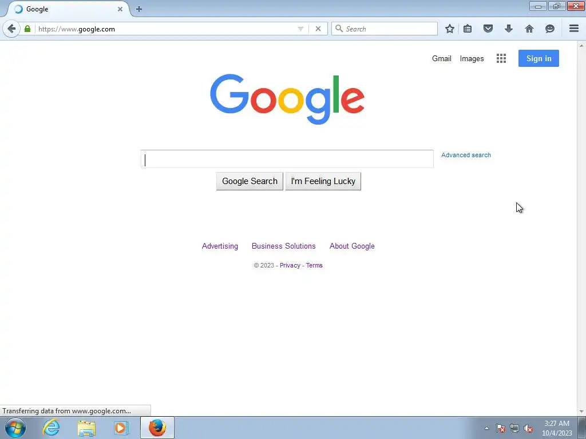586x439 pixels.
Task: Open the network tray icon
Action: [514, 428]
